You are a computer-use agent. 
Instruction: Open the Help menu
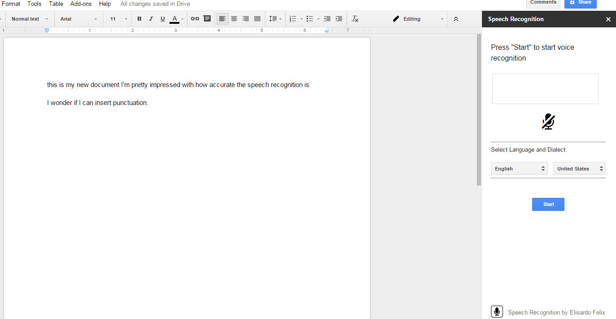pos(105,4)
